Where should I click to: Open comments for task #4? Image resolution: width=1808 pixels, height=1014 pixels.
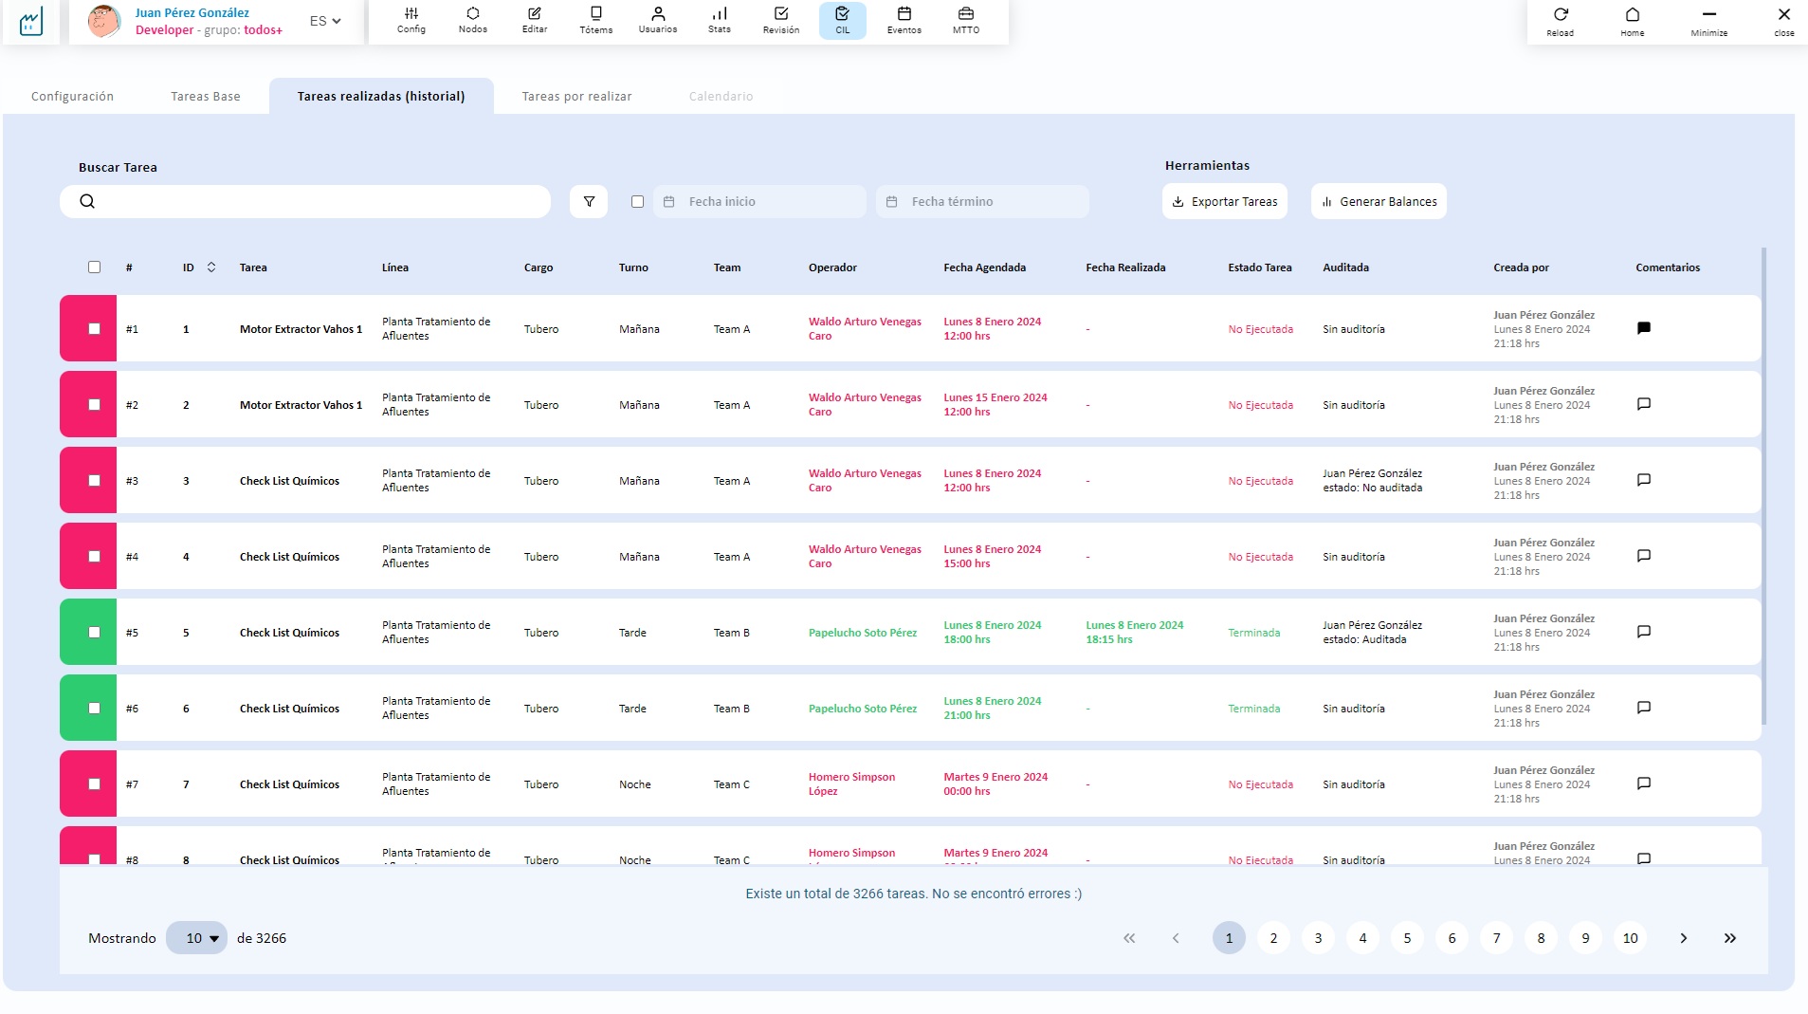pyautogui.click(x=1644, y=556)
